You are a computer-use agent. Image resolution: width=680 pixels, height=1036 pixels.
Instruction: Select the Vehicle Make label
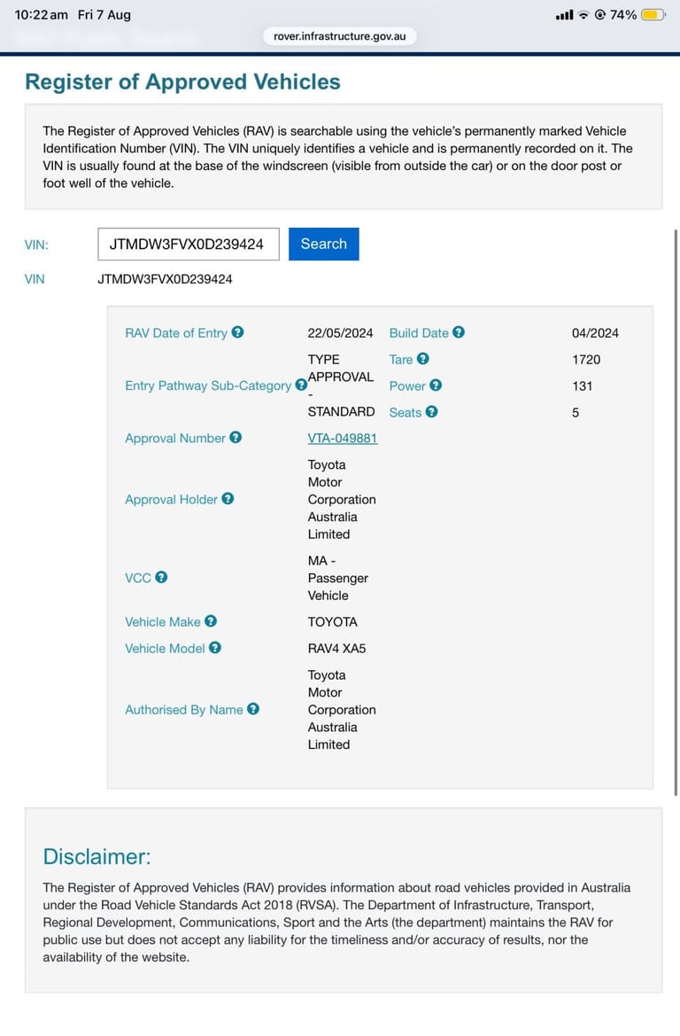(x=163, y=622)
